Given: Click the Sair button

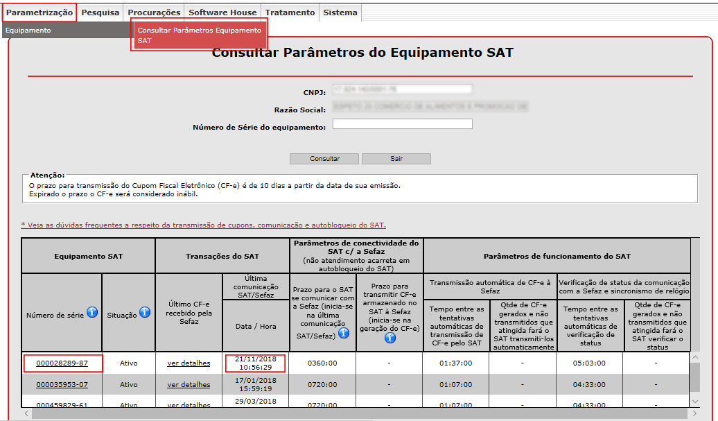Looking at the screenshot, I should click(396, 159).
